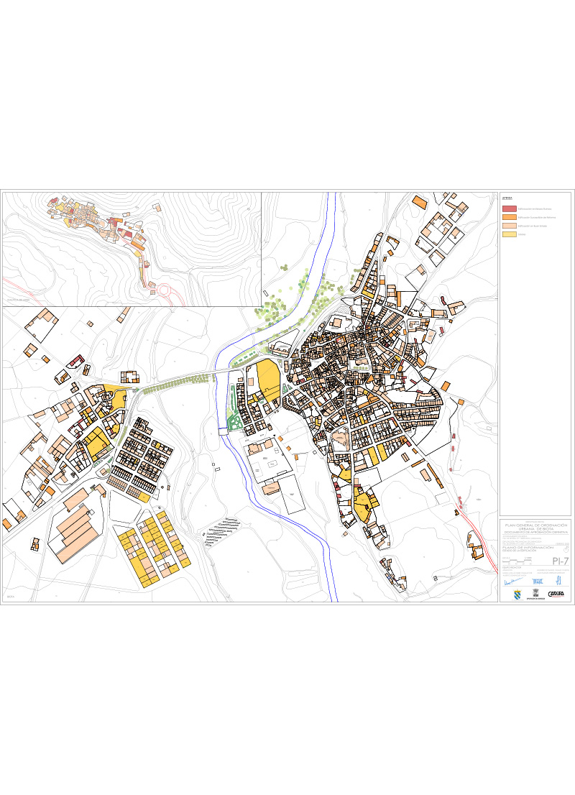This screenshot has width=575, height=795.
Task: Click the PI-7 sheet number
Action: point(559,561)
